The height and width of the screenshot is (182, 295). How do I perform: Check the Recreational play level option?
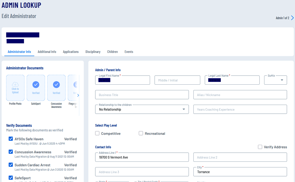pos(141,133)
